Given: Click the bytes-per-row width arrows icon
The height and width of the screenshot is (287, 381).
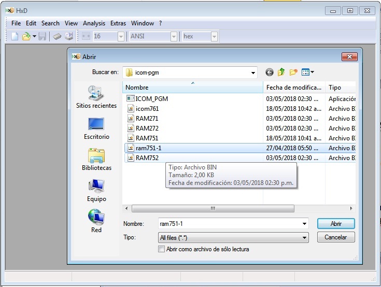Looking at the screenshot, I should click(x=86, y=36).
